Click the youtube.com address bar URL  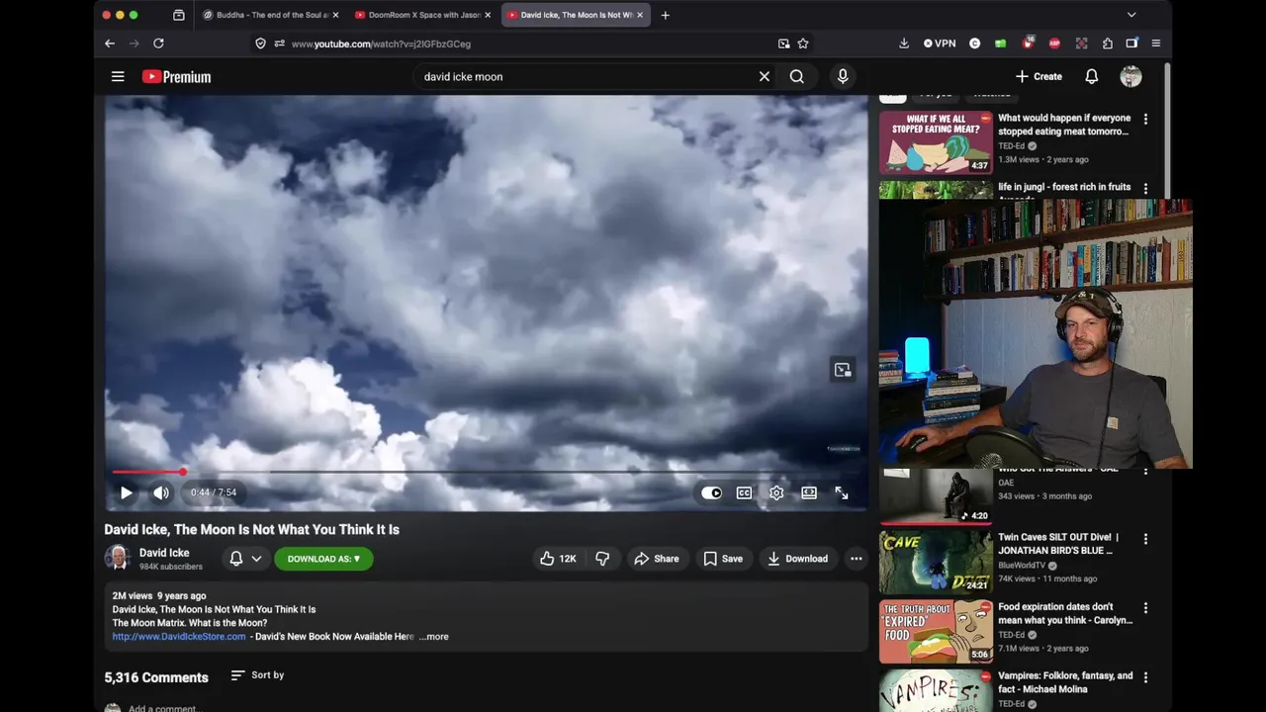pyautogui.click(x=381, y=44)
